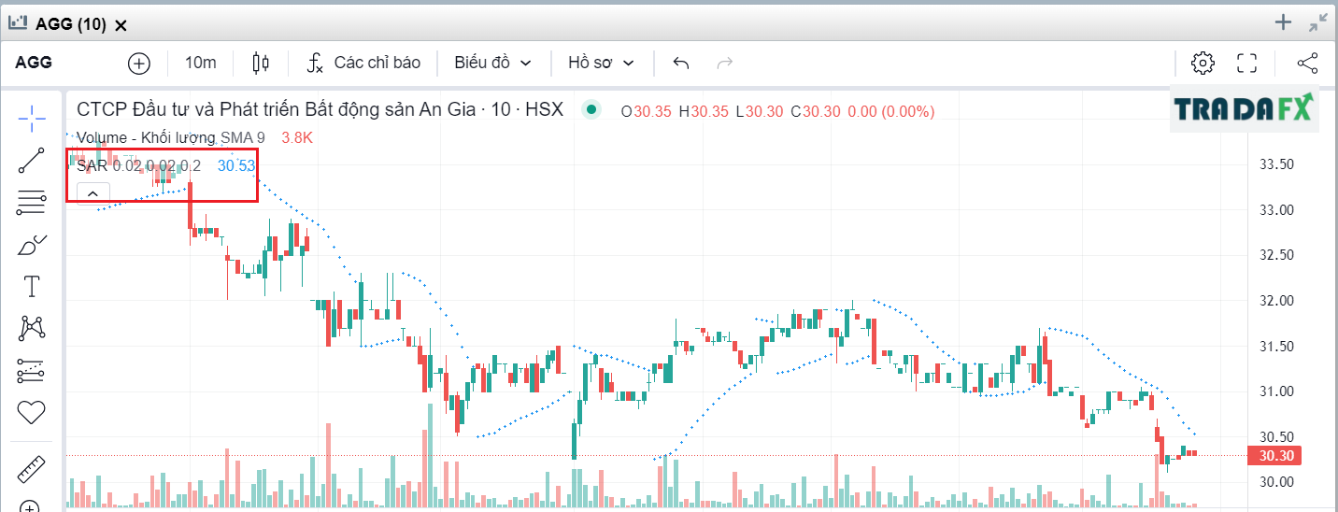Click the volume value 3.8K
This screenshot has width=1338, height=512.
(x=297, y=137)
